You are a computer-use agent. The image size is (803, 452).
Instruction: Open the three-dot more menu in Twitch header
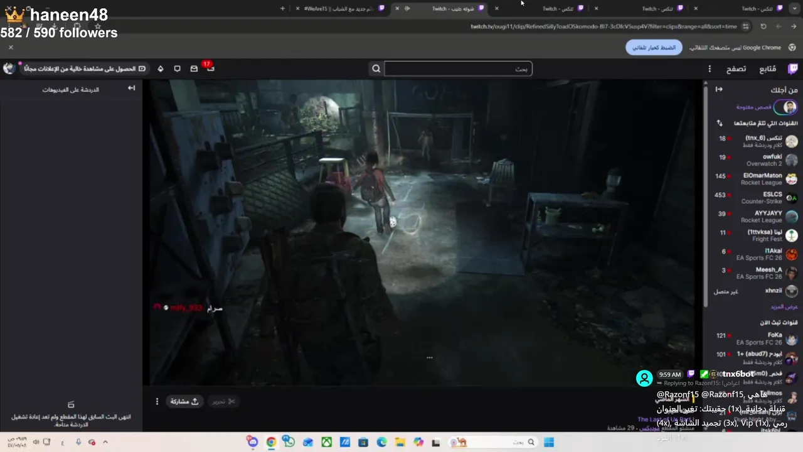click(x=710, y=68)
